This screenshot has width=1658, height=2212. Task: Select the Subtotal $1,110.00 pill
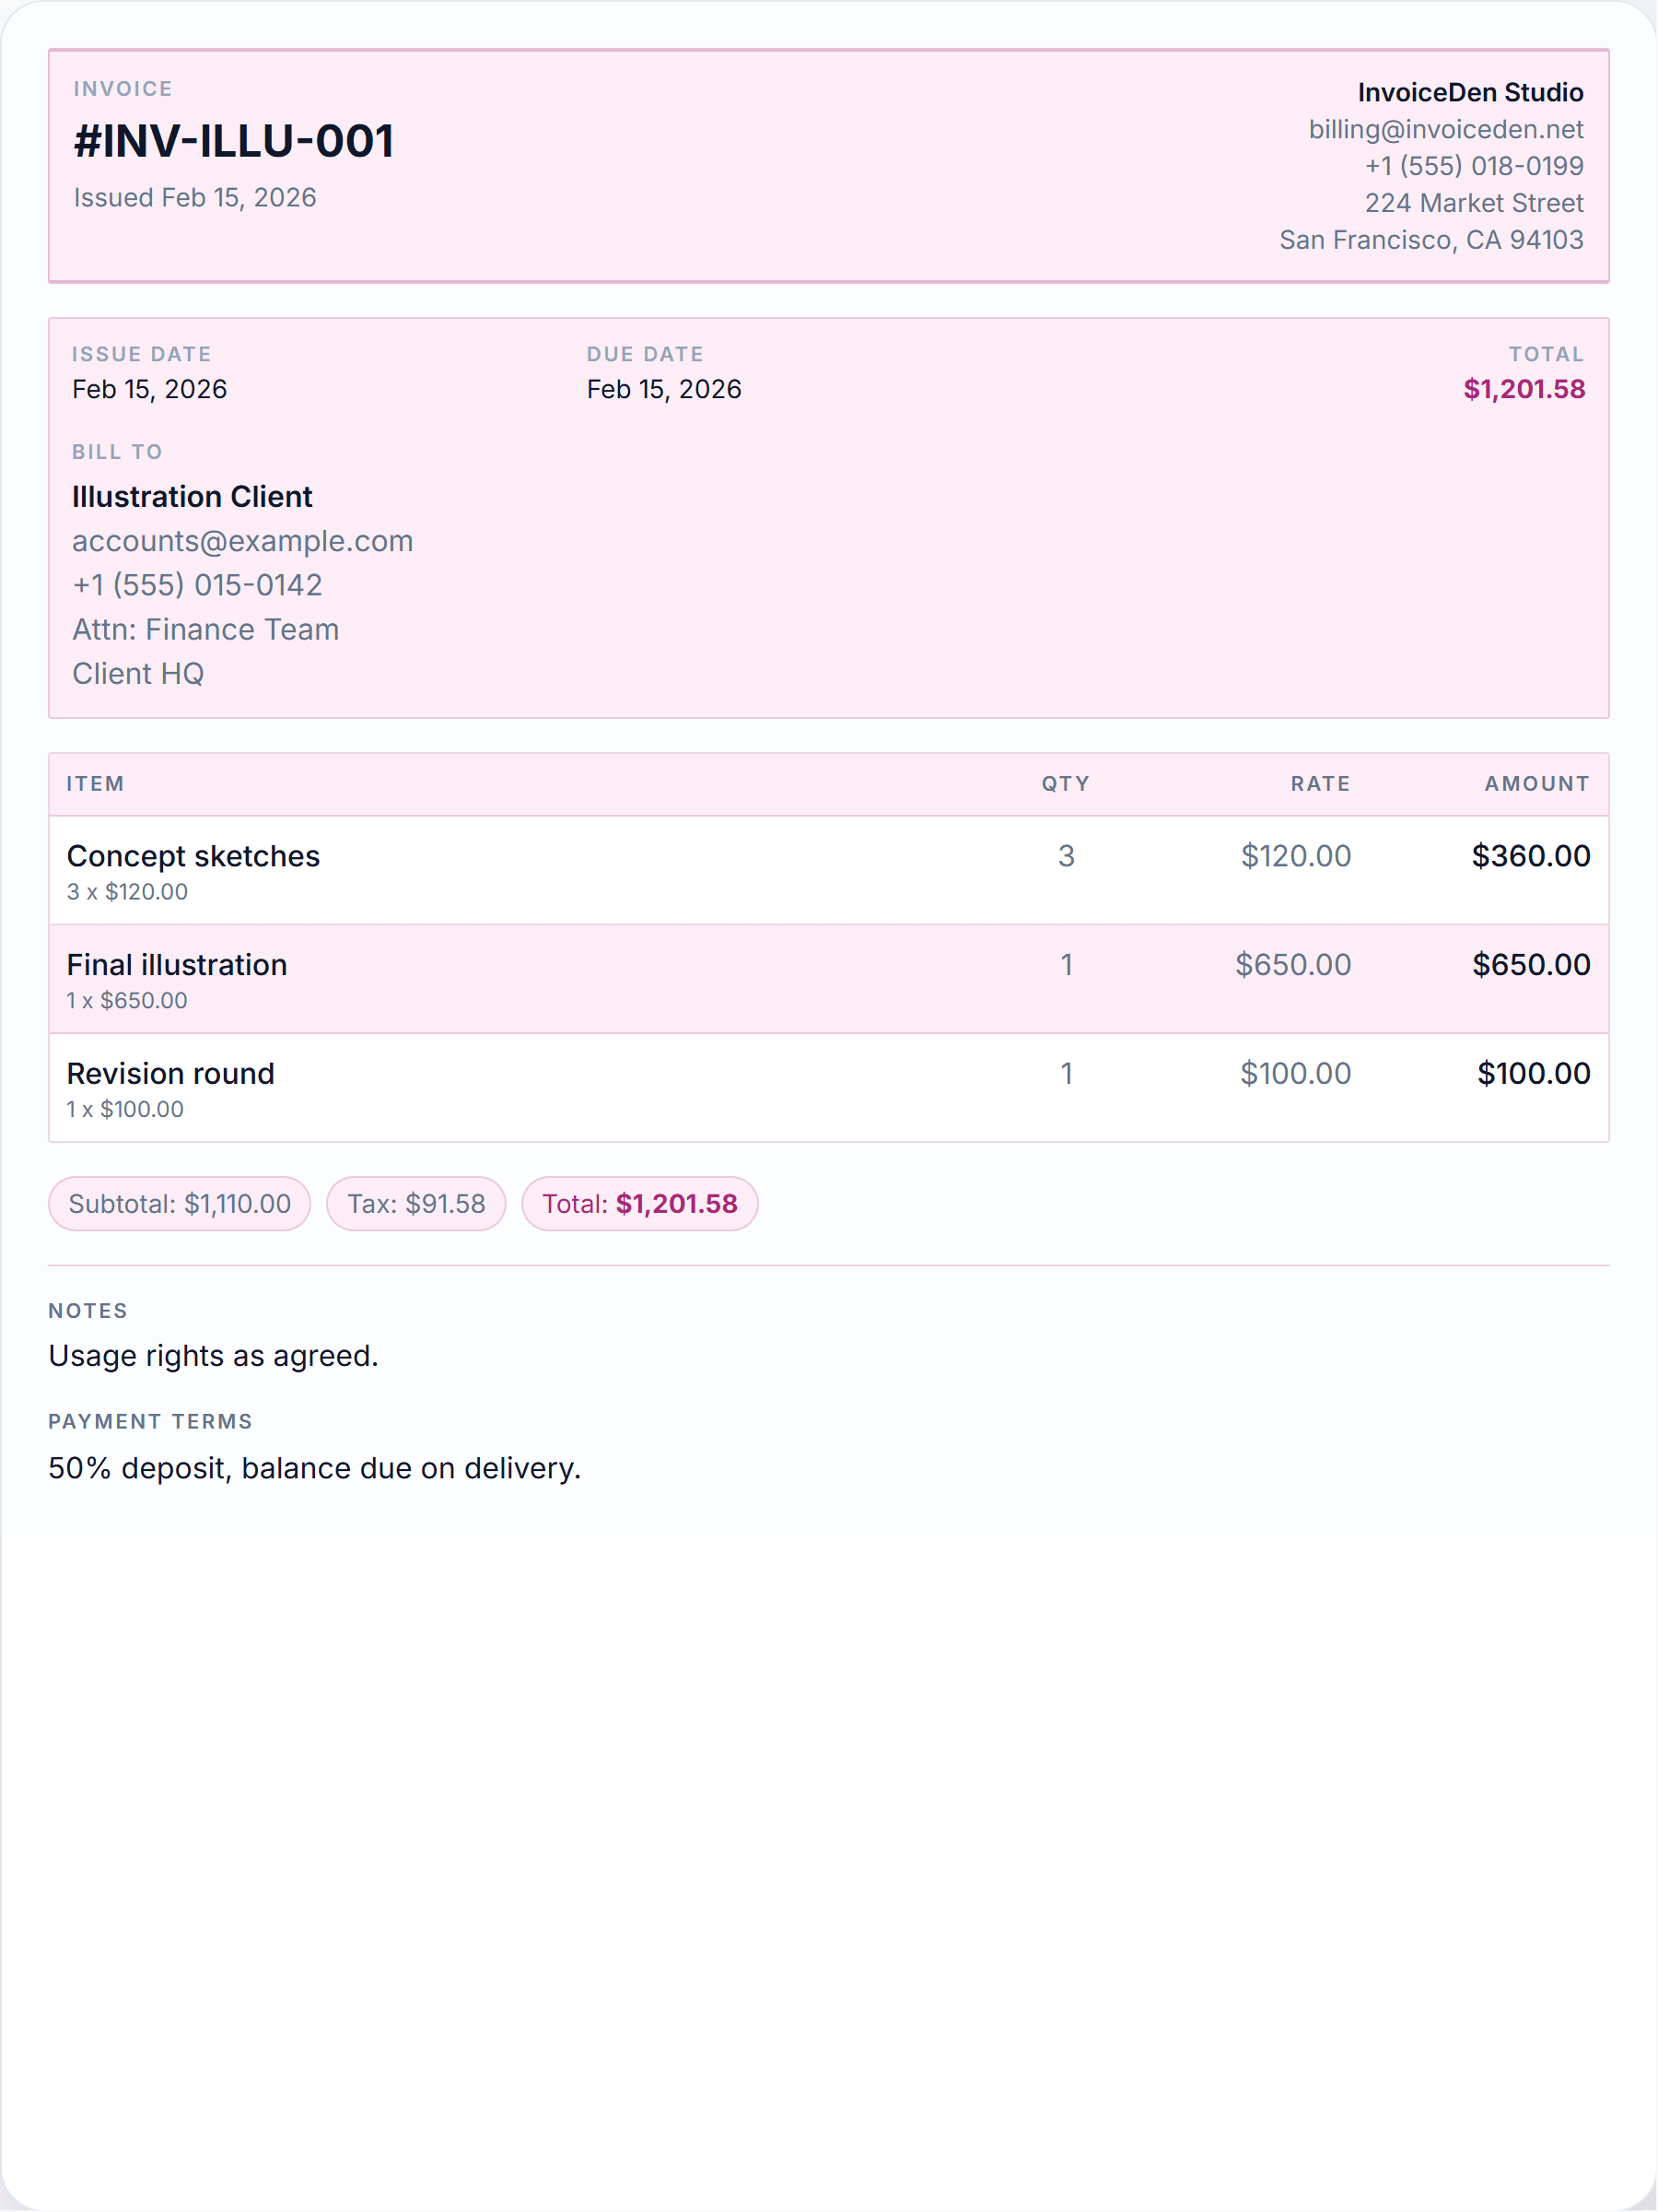pos(180,1203)
